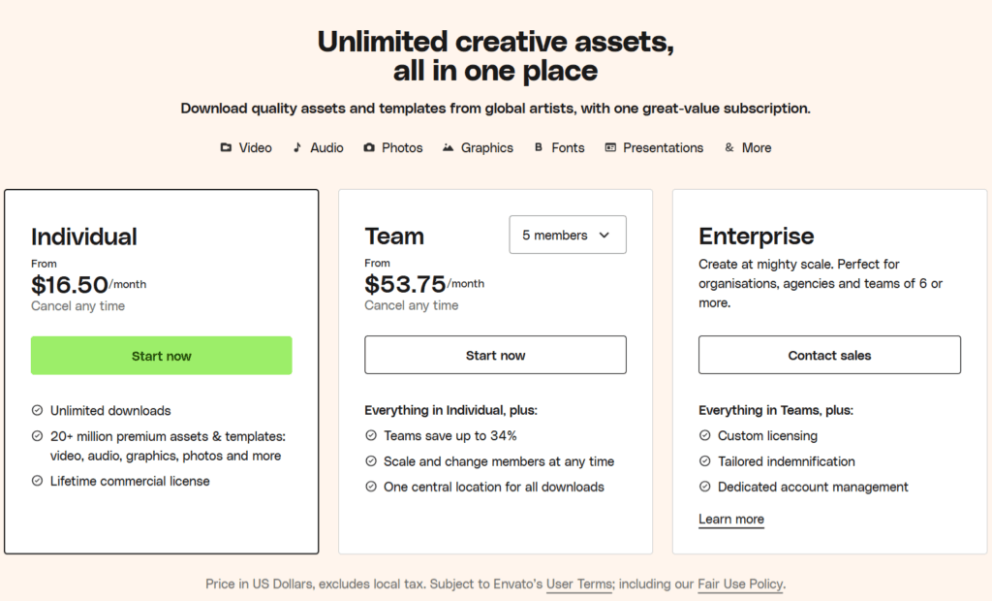Screen dimensions: 992x601
Task: Click the checkmark beside Unlimited downloads
Action: coord(39,410)
